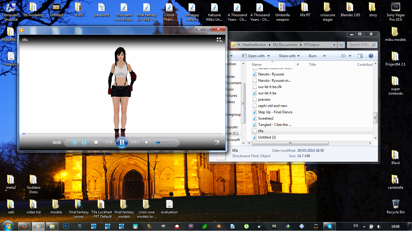Open 'Tifa Lockhart - FF7 Default' folder

pyautogui.click(x=101, y=209)
